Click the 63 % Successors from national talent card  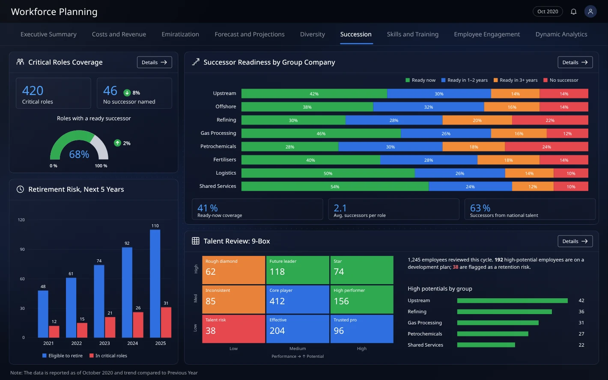click(530, 209)
